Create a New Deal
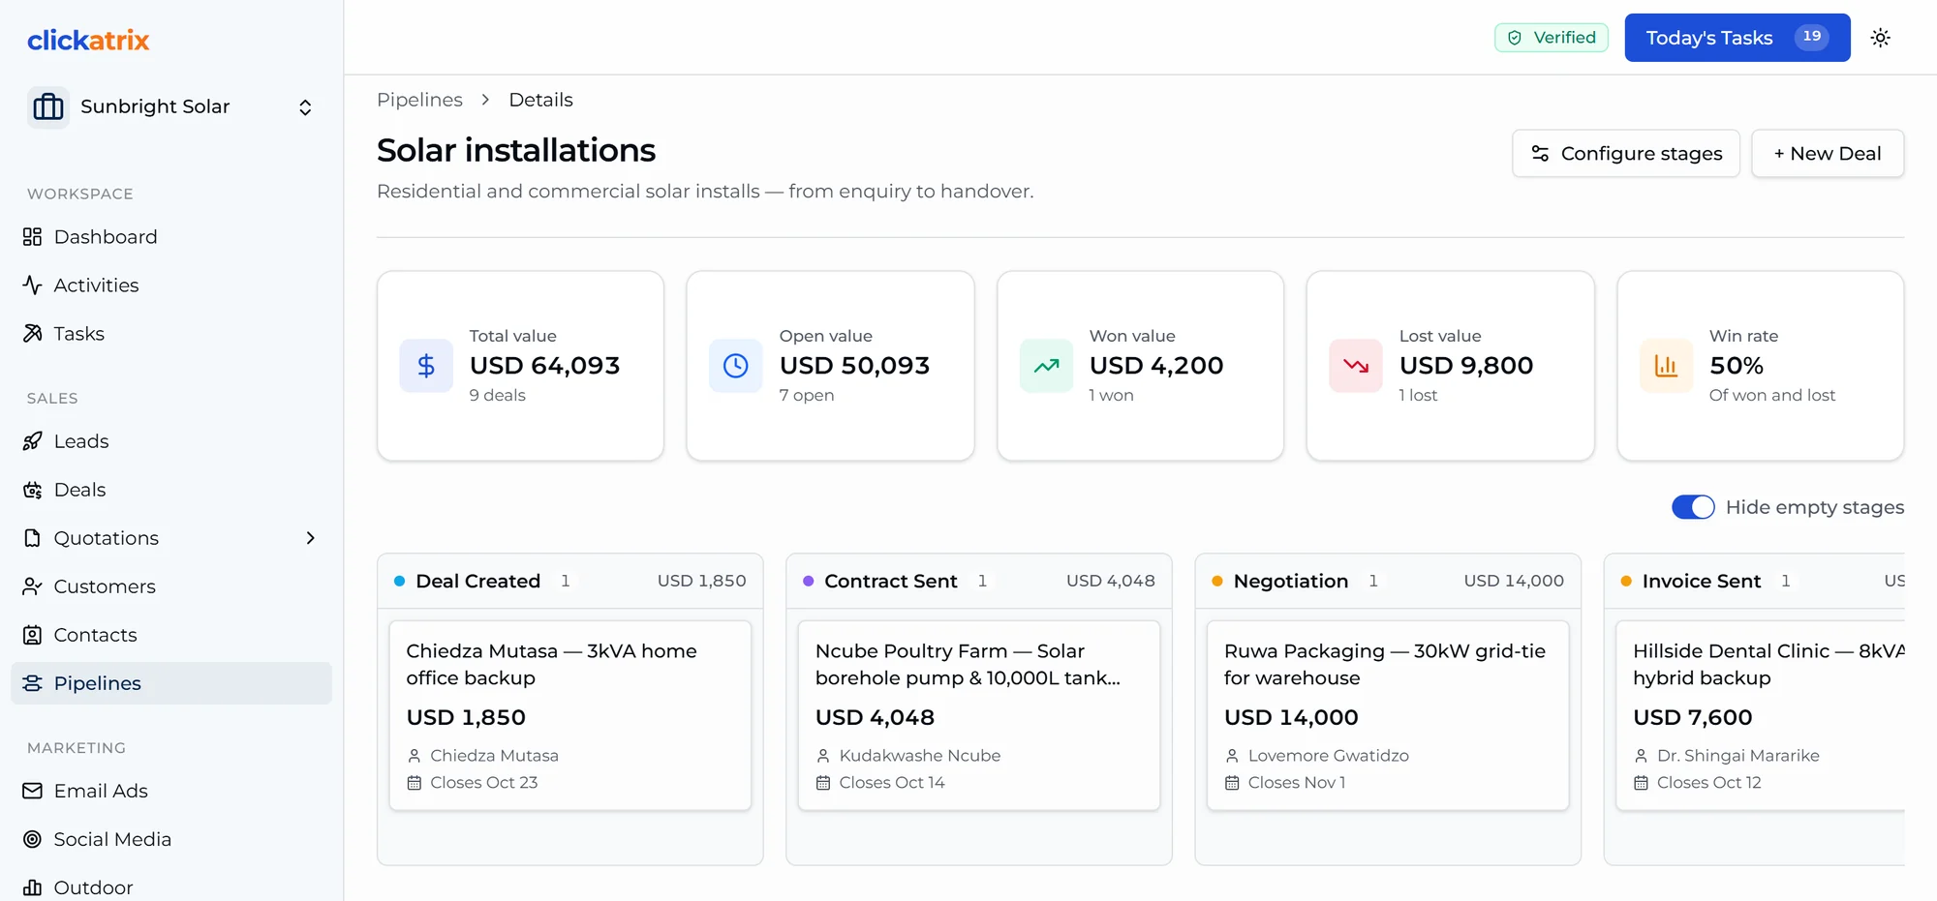 (1828, 154)
